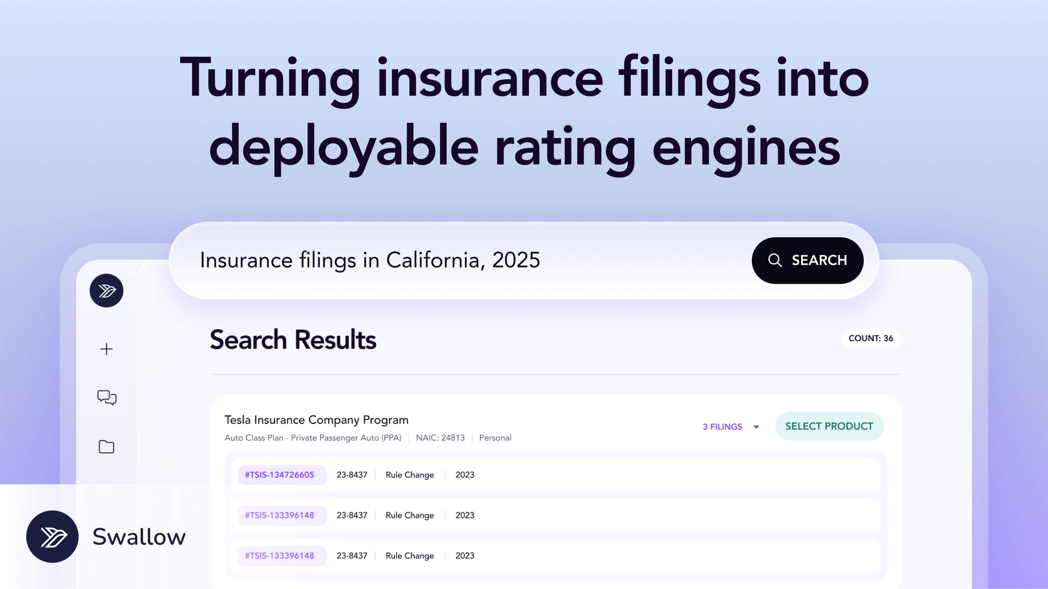
Task: Expand the 3 FILINGS dropdown
Action: 723,427
